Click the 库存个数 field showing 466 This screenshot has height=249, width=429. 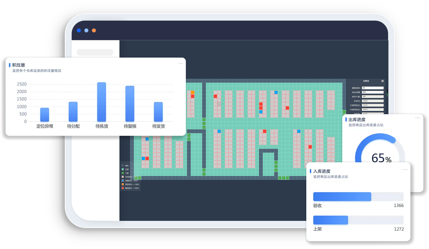point(373,97)
